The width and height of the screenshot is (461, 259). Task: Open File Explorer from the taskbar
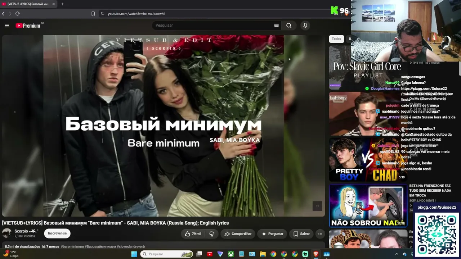click(263, 254)
